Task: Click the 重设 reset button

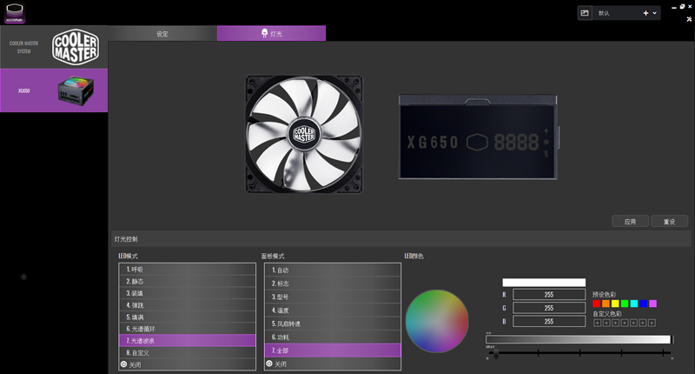Action: (x=669, y=222)
